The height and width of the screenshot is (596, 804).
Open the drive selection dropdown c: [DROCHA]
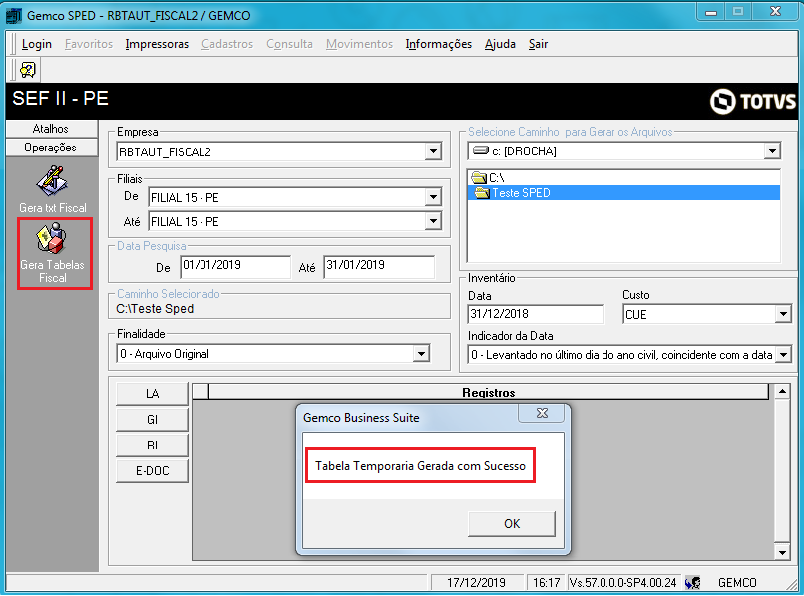(x=772, y=151)
